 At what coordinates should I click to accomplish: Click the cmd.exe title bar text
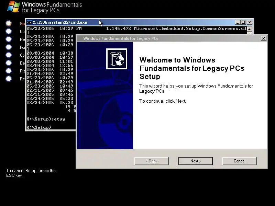[60, 22]
